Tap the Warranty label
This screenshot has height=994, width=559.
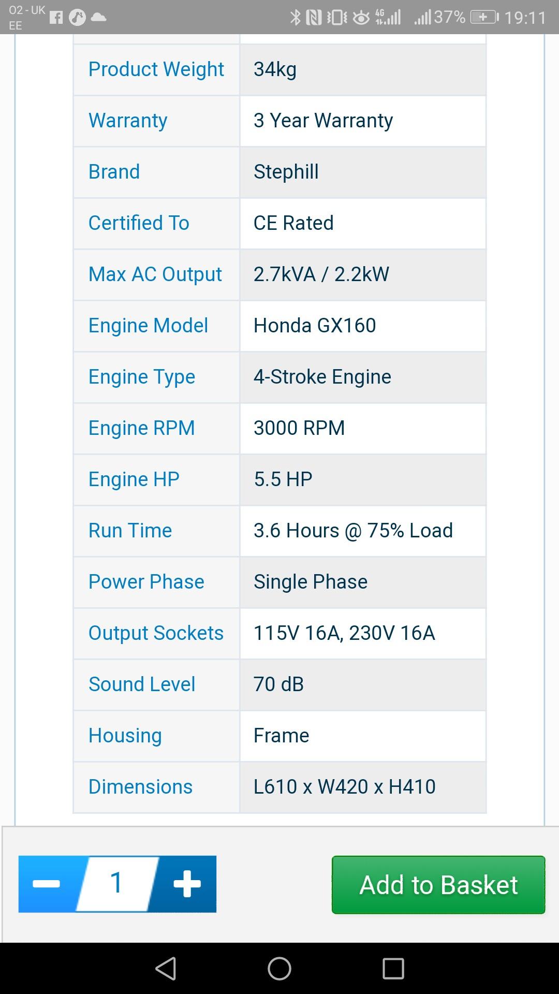(127, 121)
